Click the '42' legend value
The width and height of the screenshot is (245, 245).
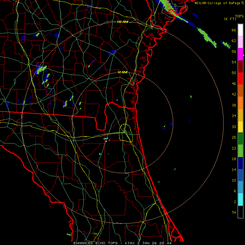pyautogui.click(x=234, y=94)
